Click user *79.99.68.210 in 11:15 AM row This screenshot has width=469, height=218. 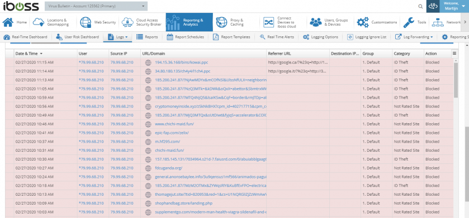pyautogui.click(x=91, y=62)
